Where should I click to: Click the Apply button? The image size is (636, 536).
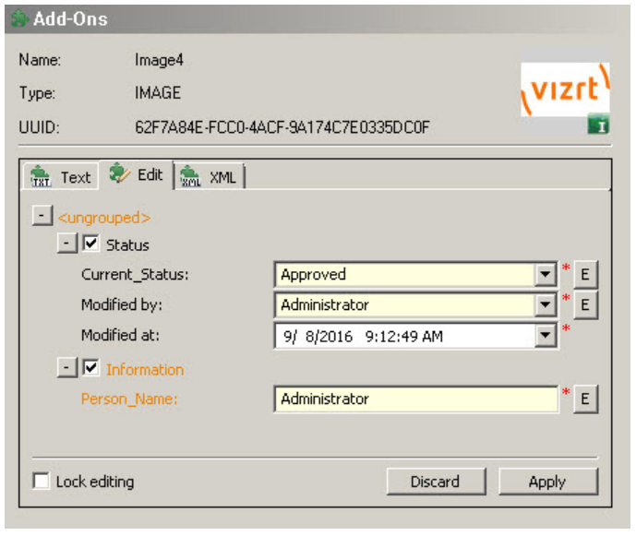tap(548, 482)
